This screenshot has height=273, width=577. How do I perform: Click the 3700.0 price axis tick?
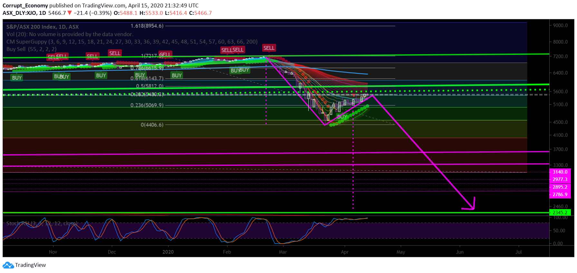(x=561, y=149)
